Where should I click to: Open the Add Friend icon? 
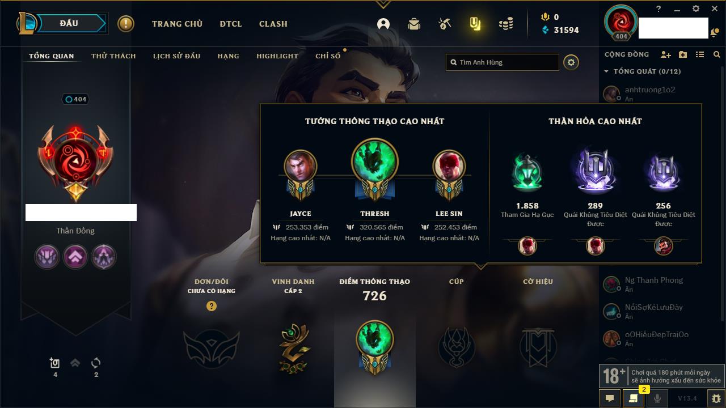tap(666, 54)
